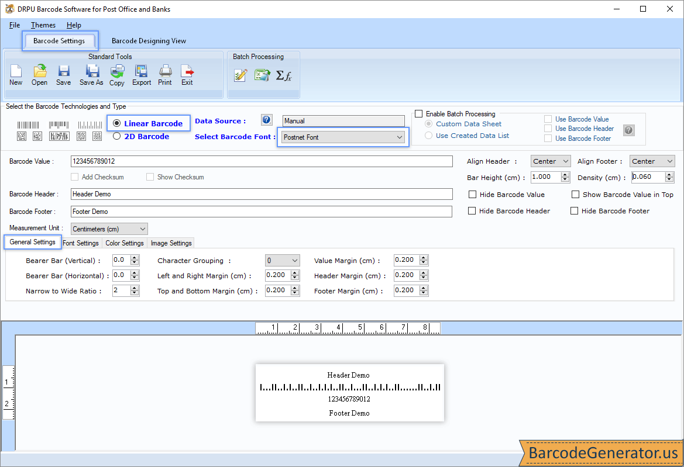Click the Bar Height stepper arrows
This screenshot has height=467, width=684.
(565, 177)
